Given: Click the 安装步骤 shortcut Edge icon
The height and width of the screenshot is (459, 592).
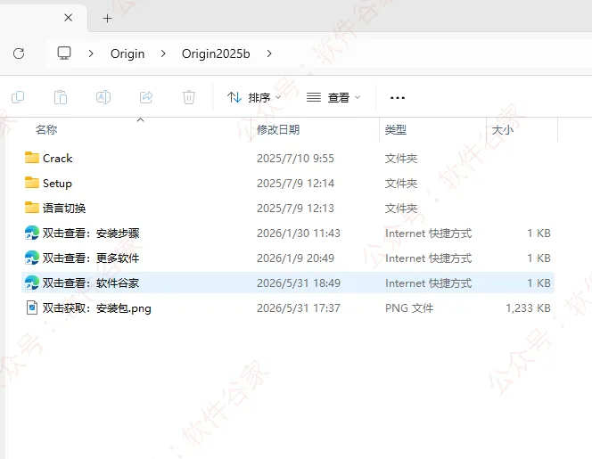Looking at the screenshot, I should point(32,233).
